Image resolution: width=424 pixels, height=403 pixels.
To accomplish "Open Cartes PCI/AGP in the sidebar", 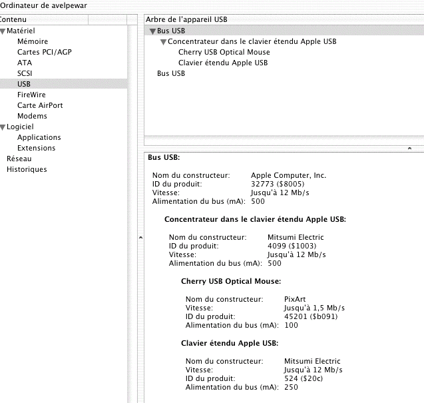I will pyautogui.click(x=45, y=52).
